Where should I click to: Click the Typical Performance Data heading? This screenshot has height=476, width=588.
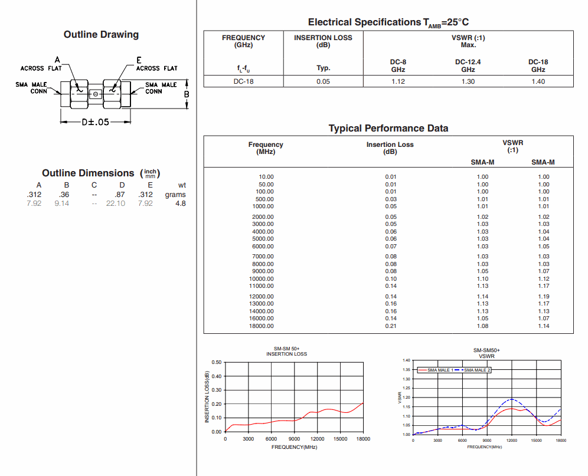388,129
